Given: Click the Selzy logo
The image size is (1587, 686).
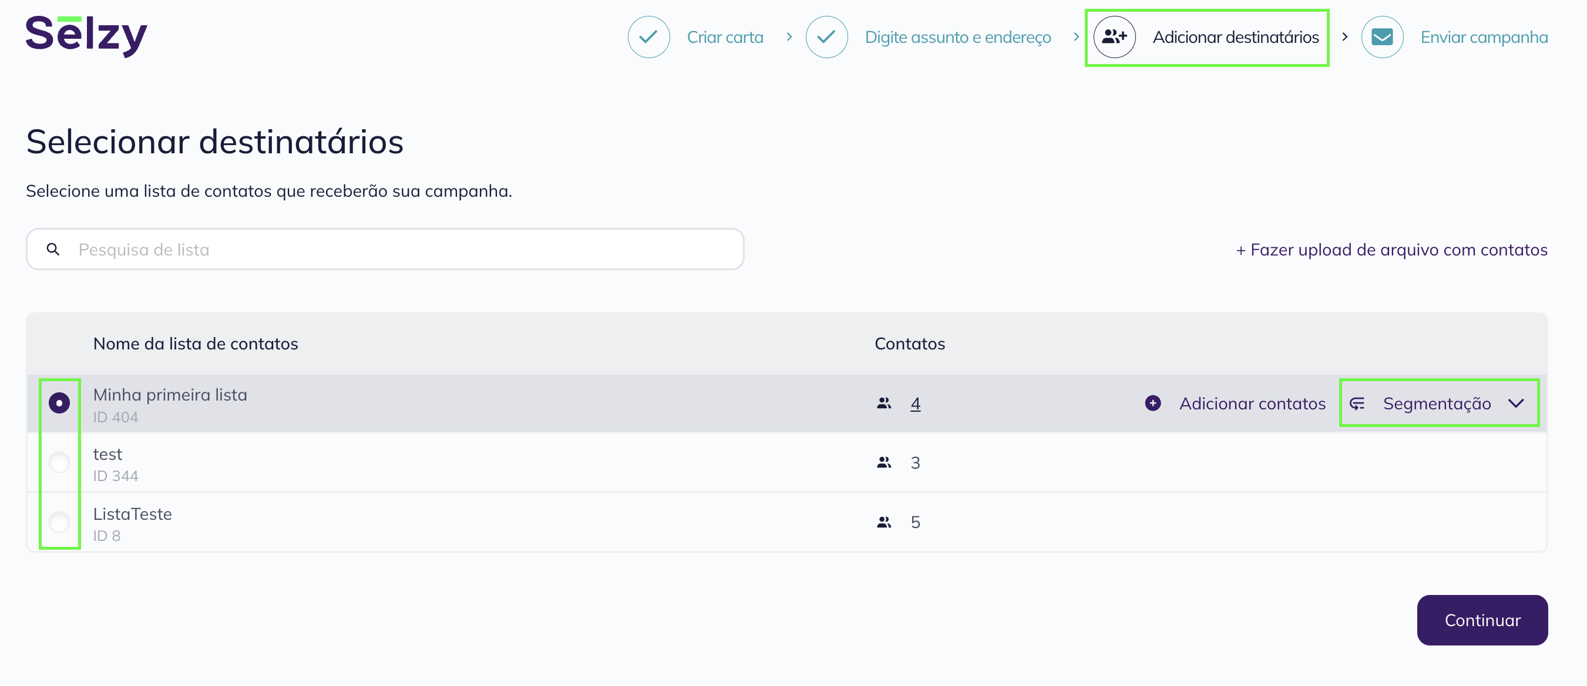Looking at the screenshot, I should coord(86,36).
